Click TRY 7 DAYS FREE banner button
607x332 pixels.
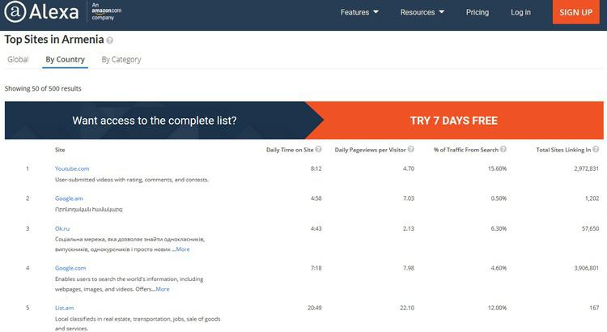[453, 121]
